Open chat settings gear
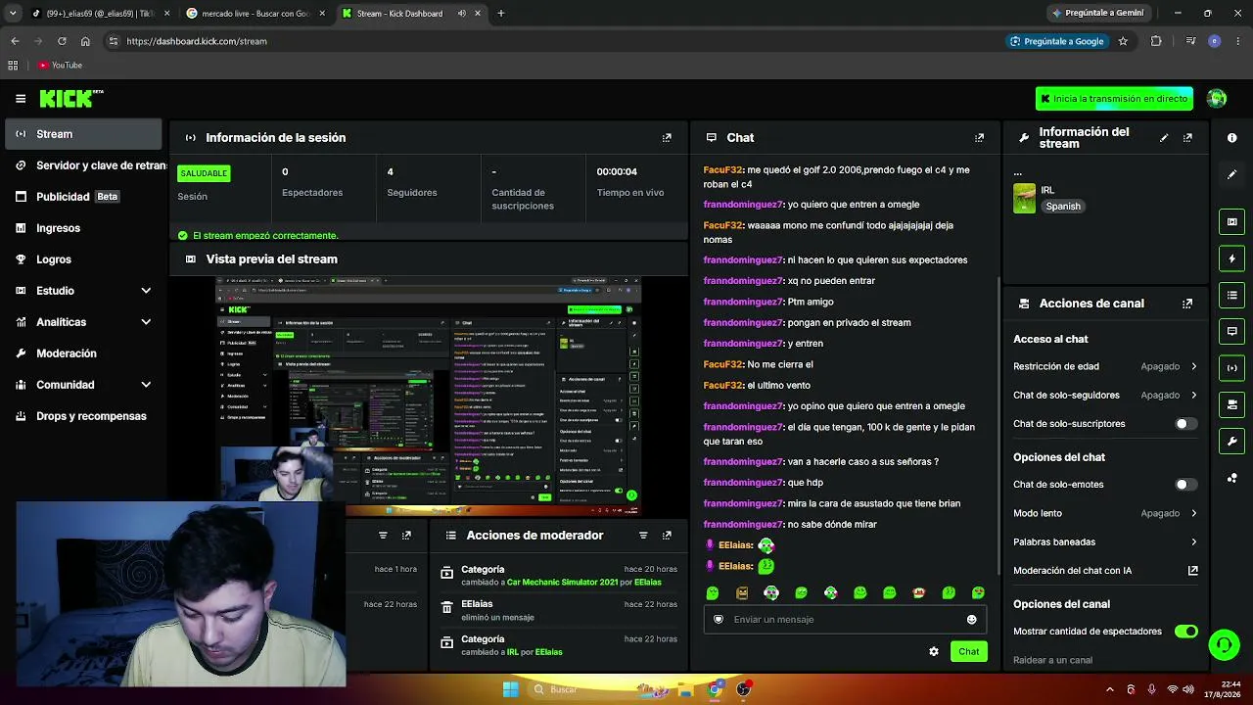Screen dimensions: 1253x705 pyautogui.click(x=934, y=651)
